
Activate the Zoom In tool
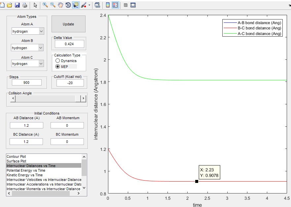pos(45,5)
